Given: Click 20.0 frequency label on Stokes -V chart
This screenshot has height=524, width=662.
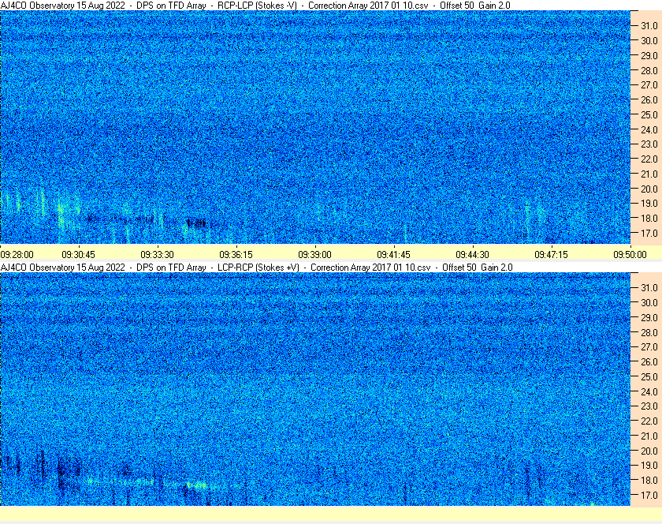Looking at the screenshot, I should (x=649, y=189).
